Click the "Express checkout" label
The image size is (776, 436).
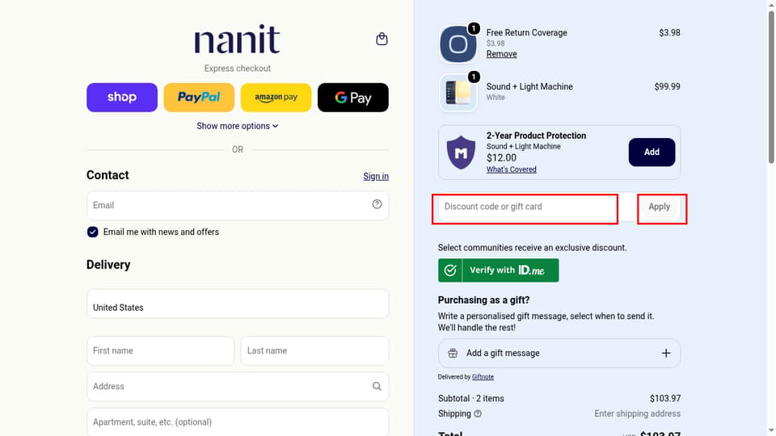point(238,68)
